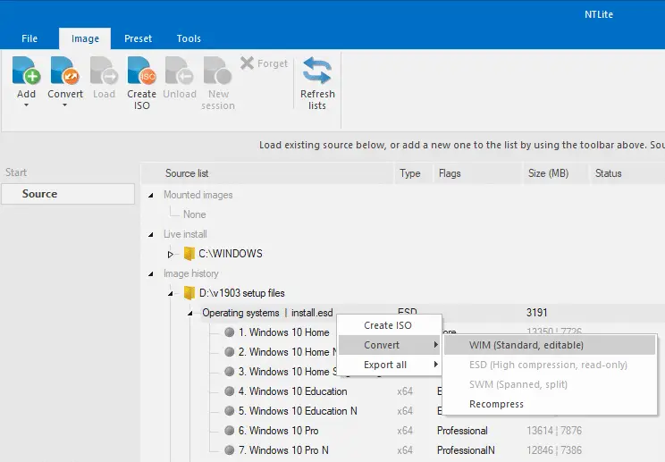Click the status dot beside Windows 10 Education
Viewport: 665px width, 462px height.
[x=230, y=391]
